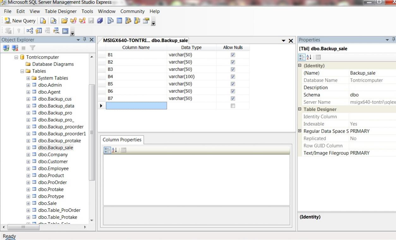Open the Table Designer menu

pos(61,11)
